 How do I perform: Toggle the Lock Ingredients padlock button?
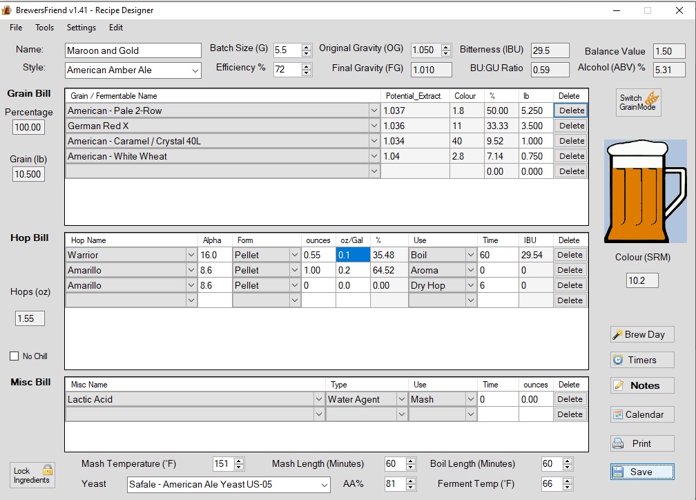pos(32,474)
